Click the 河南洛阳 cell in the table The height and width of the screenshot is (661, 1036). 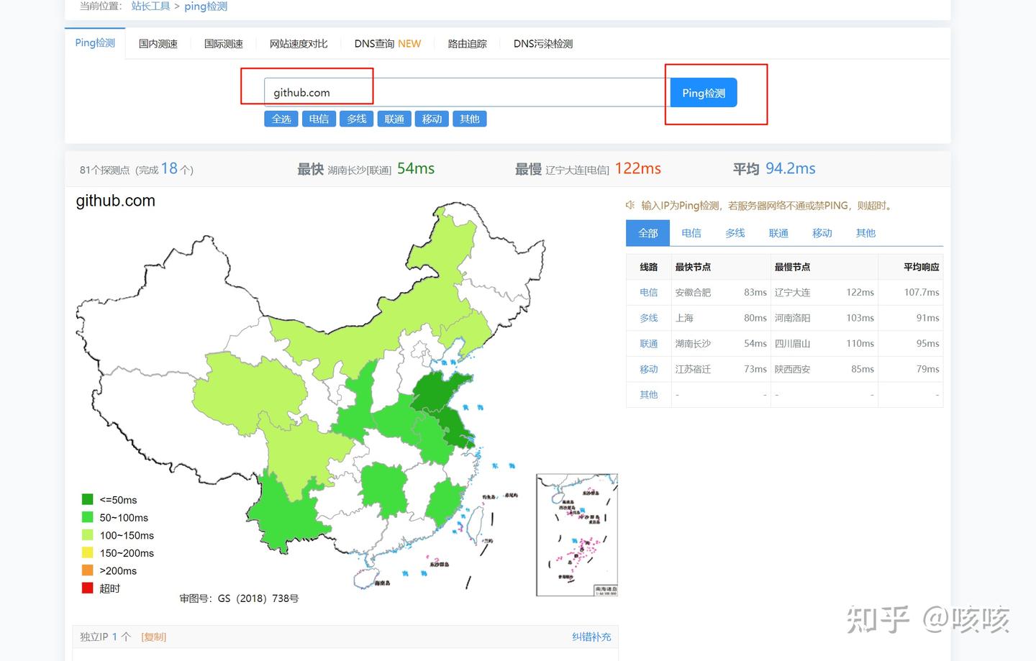point(792,318)
